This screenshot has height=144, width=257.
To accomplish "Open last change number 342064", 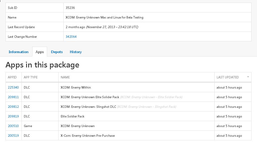I will point(71,37).
